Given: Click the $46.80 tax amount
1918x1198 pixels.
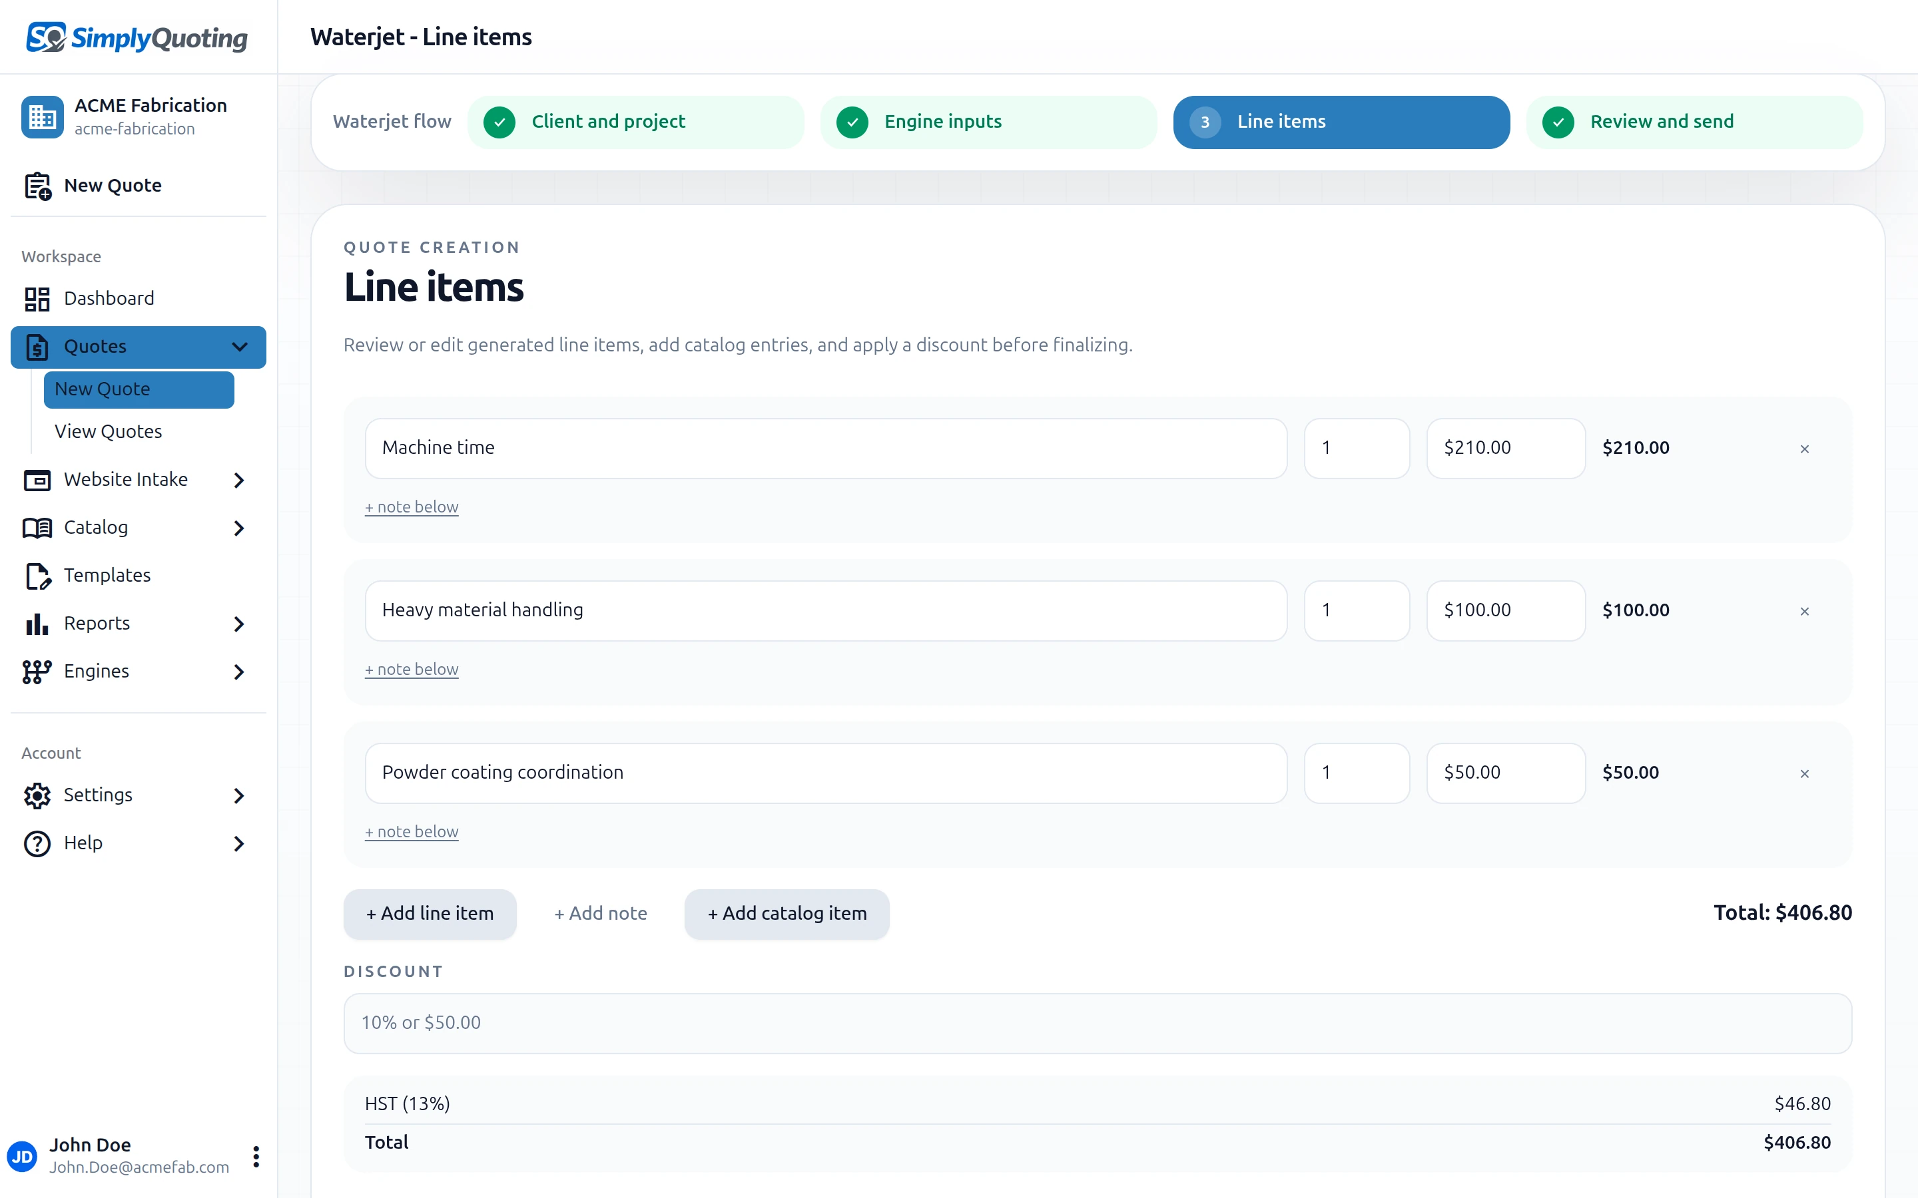Looking at the screenshot, I should [1802, 1103].
